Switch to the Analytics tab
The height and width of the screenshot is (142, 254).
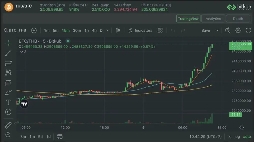213,19
